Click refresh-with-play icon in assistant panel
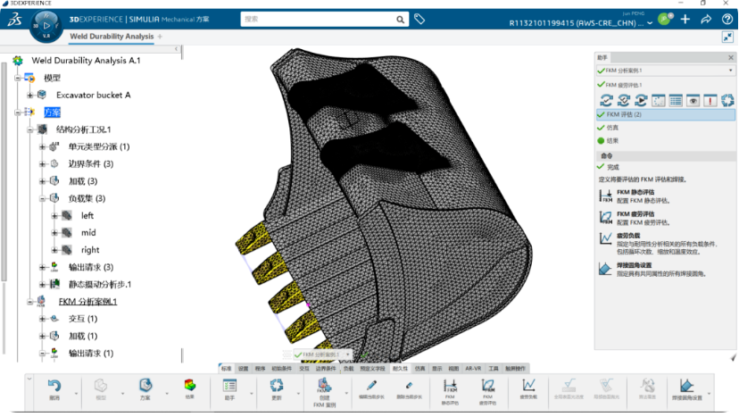Viewport: 739px width, 417px height. tap(641, 100)
